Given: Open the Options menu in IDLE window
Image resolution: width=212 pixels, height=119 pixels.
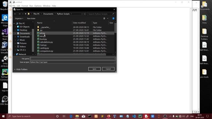Looking at the screenshot, I should coord(38,6).
